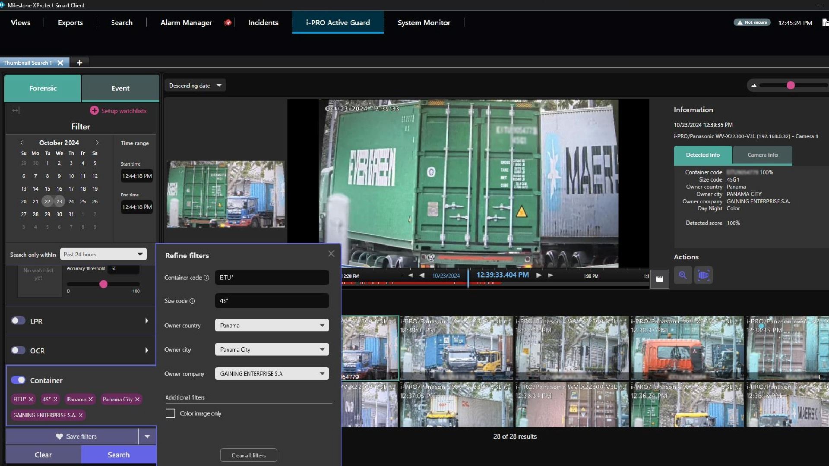The height and width of the screenshot is (466, 829).
Task: Switch to the Event filter tab
Action: (120, 88)
